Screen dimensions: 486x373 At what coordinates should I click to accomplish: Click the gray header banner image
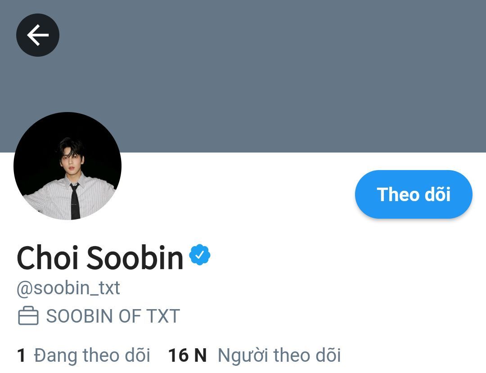coord(270,76)
